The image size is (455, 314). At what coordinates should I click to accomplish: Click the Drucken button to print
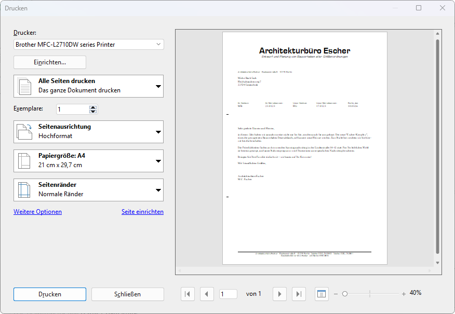tap(49, 294)
